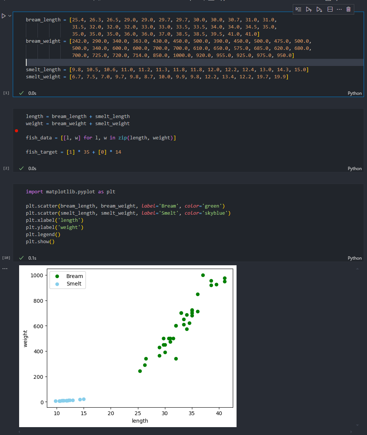The width and height of the screenshot is (367, 435).
Task: Click Run by Line in the cell toolbar
Action: (298, 9)
